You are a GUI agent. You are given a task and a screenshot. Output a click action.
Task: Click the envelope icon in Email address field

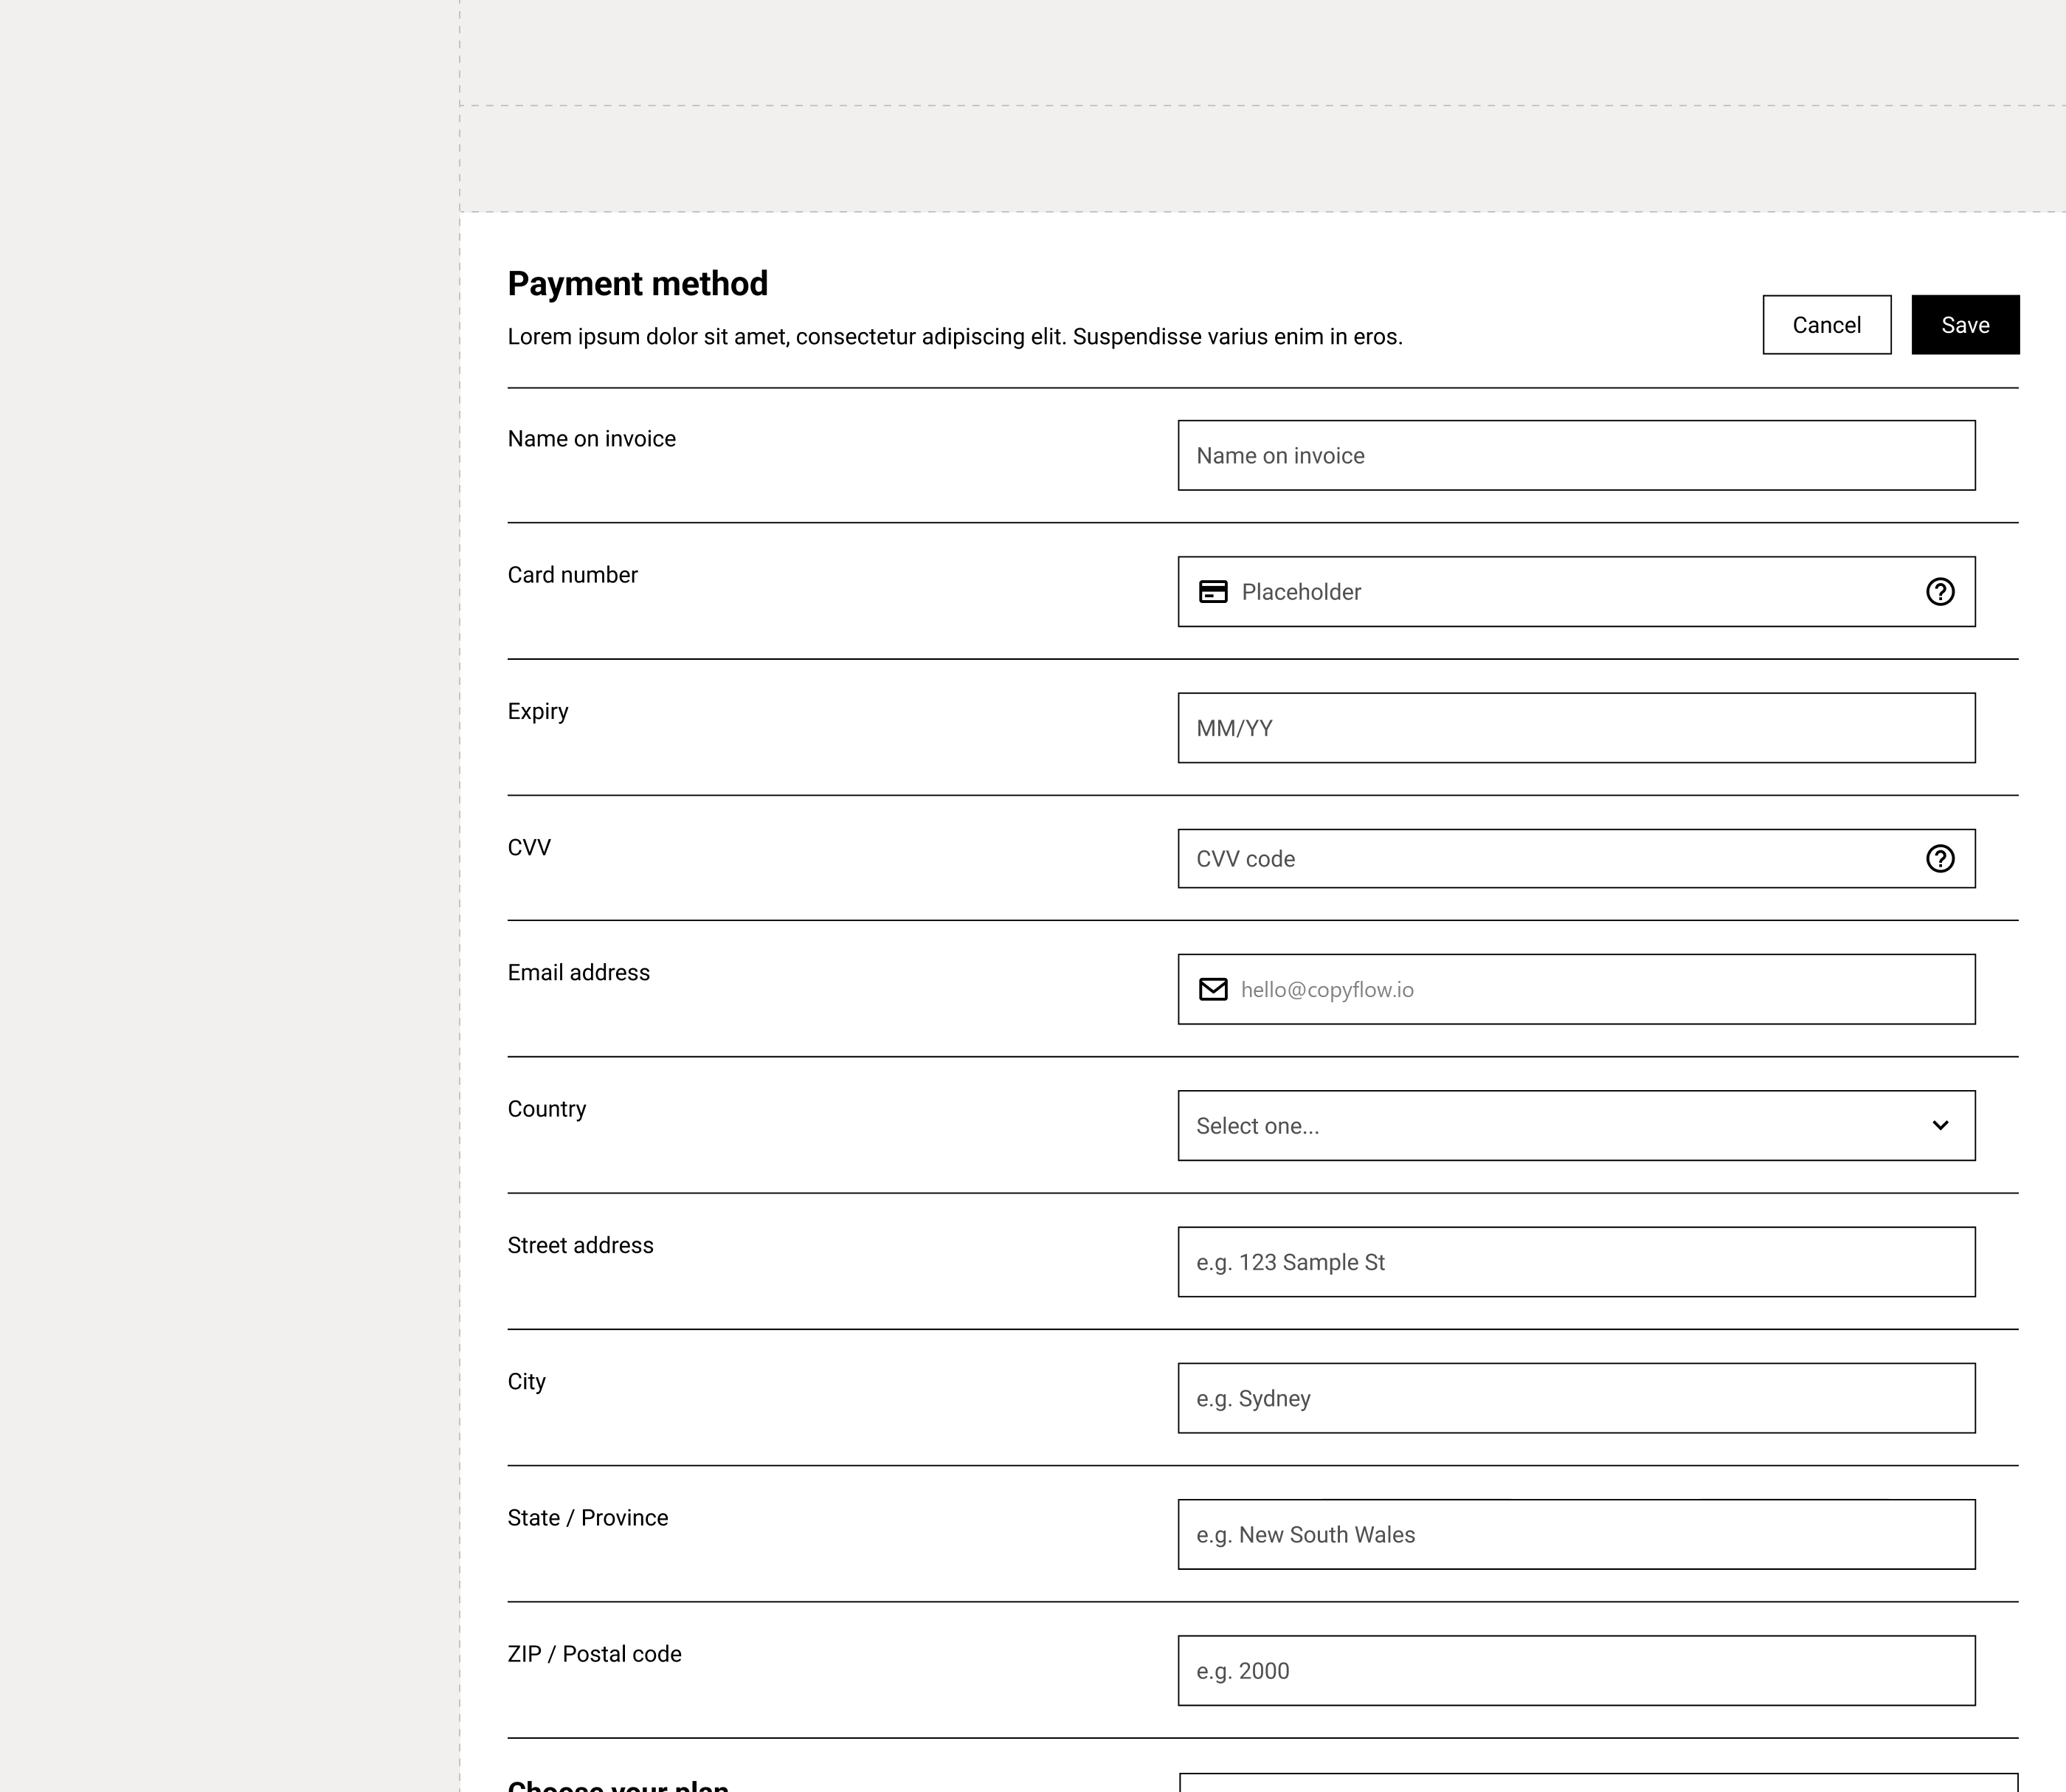[1212, 989]
